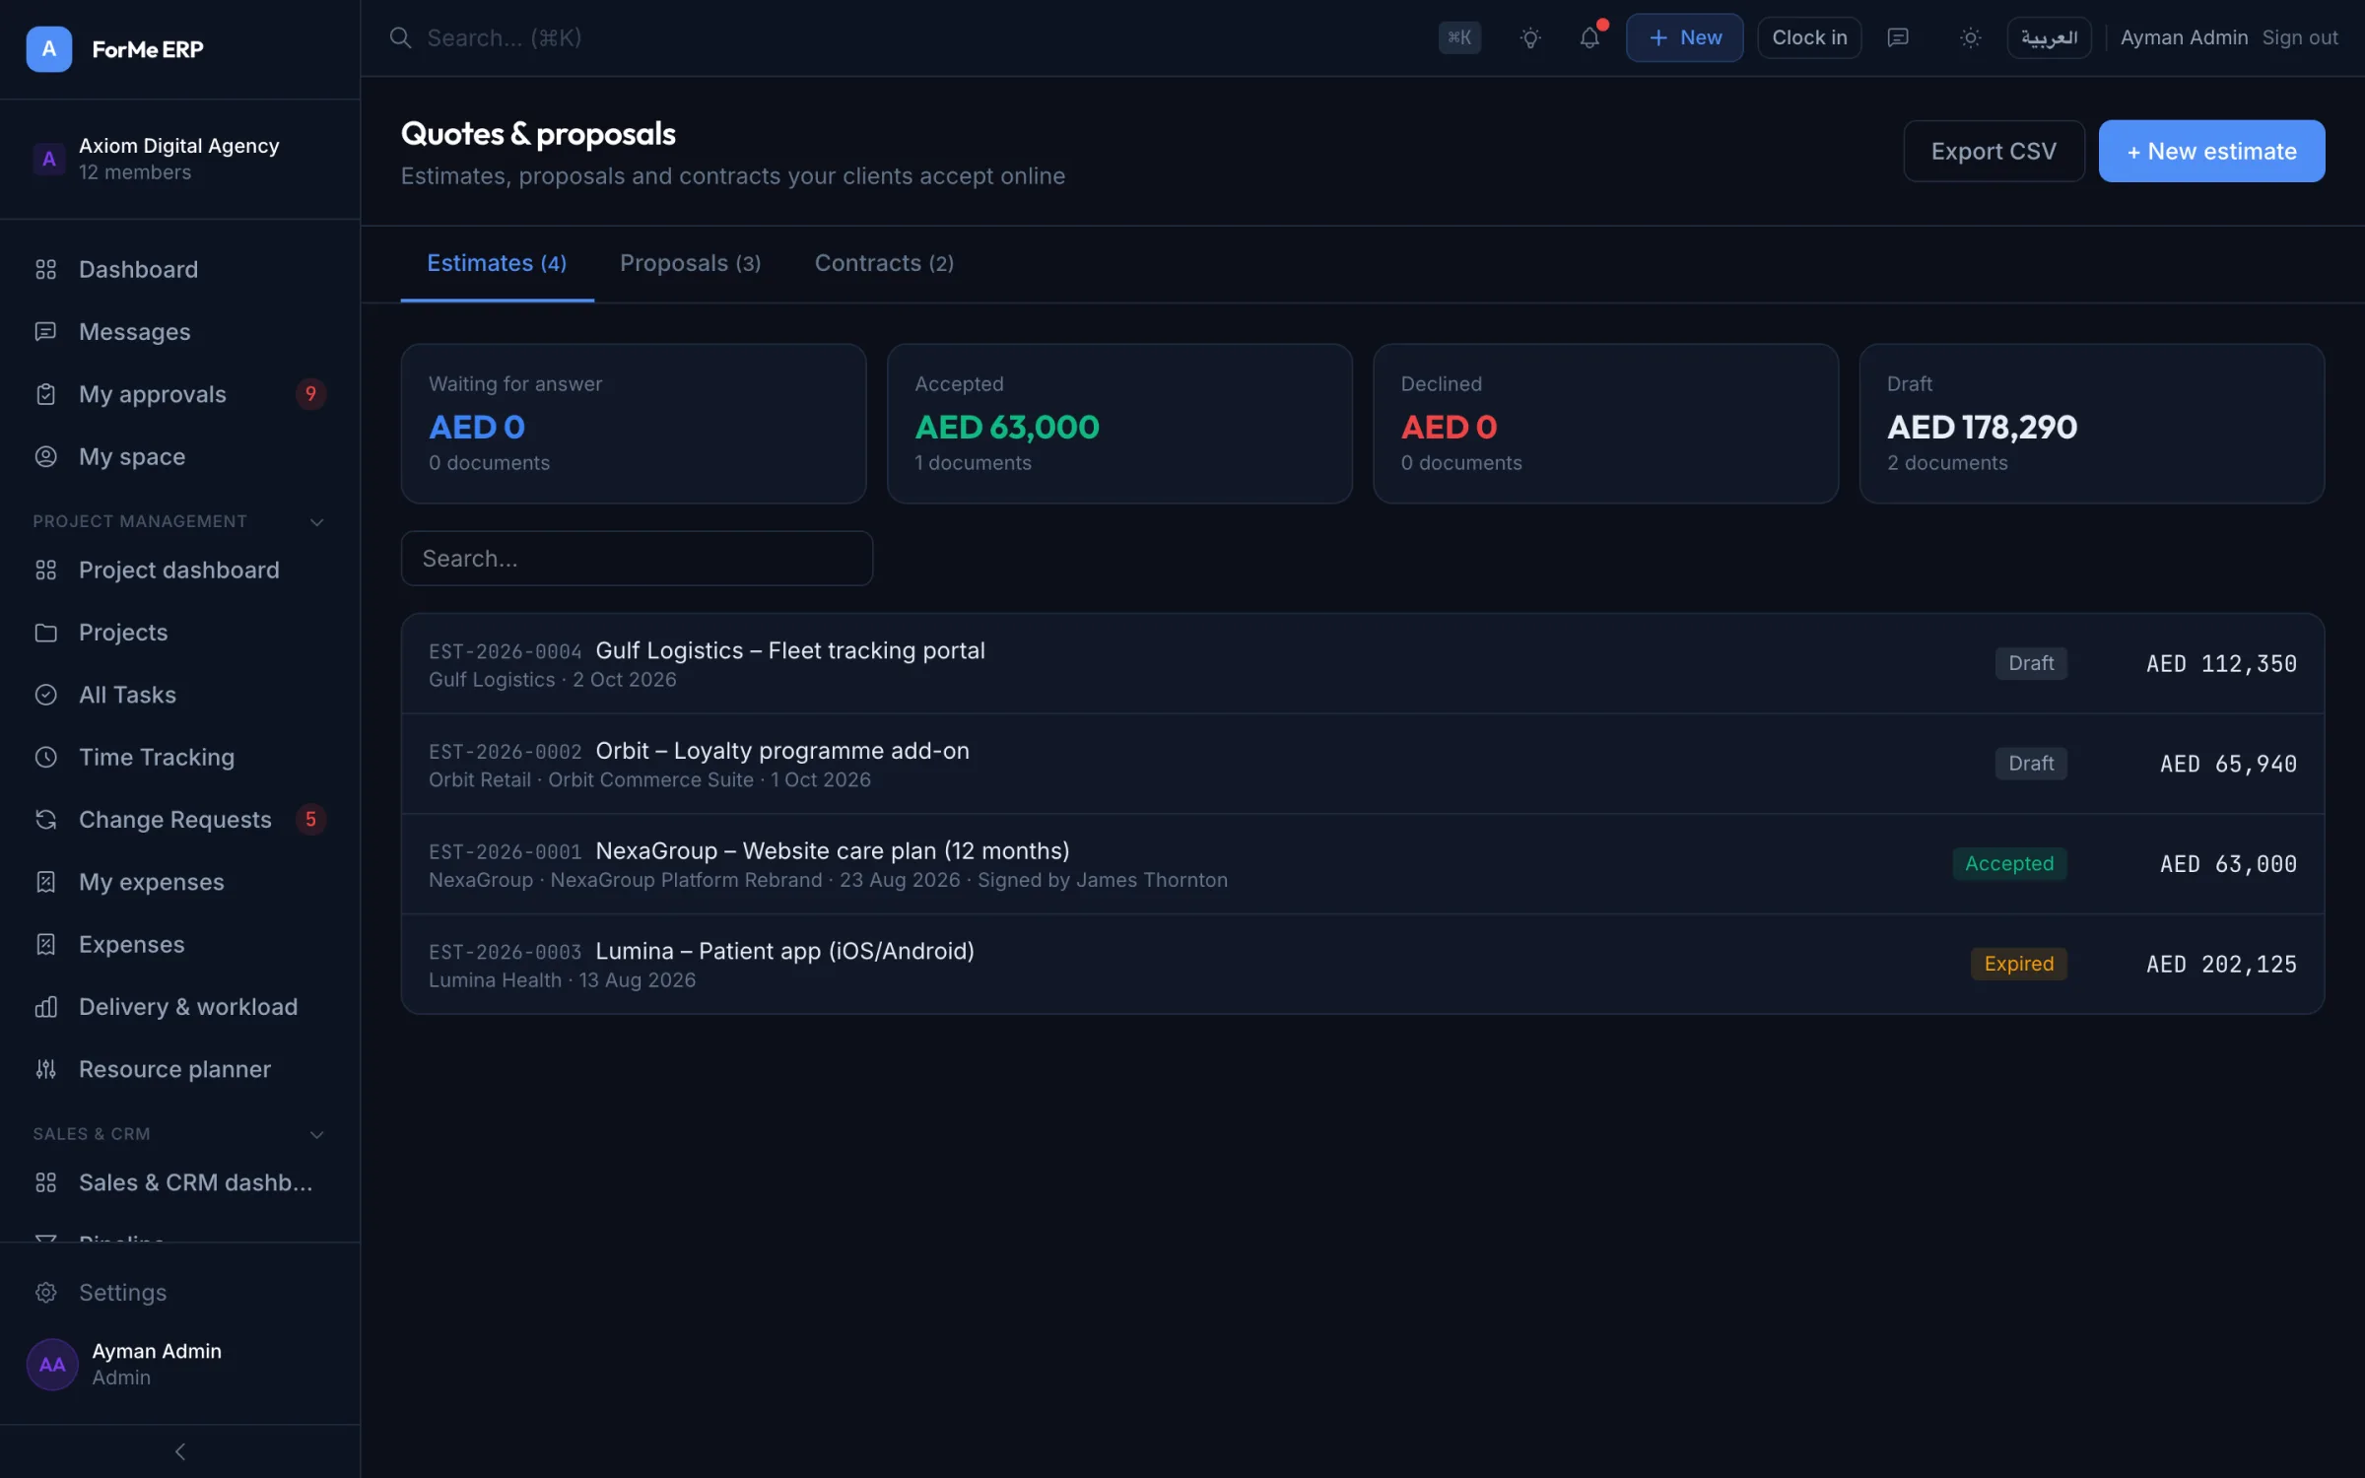Image resolution: width=2365 pixels, height=1478 pixels.
Task: Open Expenses in the sidebar
Action: click(179, 944)
